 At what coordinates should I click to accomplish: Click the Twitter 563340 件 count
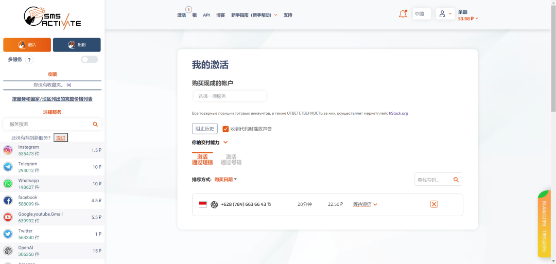29,237
